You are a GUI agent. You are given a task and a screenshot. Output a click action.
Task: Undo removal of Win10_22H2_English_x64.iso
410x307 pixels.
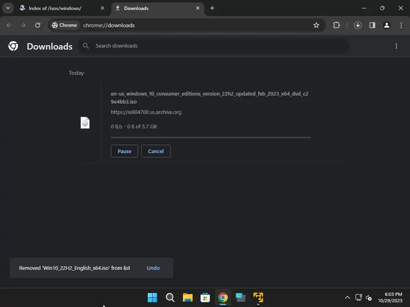click(x=153, y=268)
